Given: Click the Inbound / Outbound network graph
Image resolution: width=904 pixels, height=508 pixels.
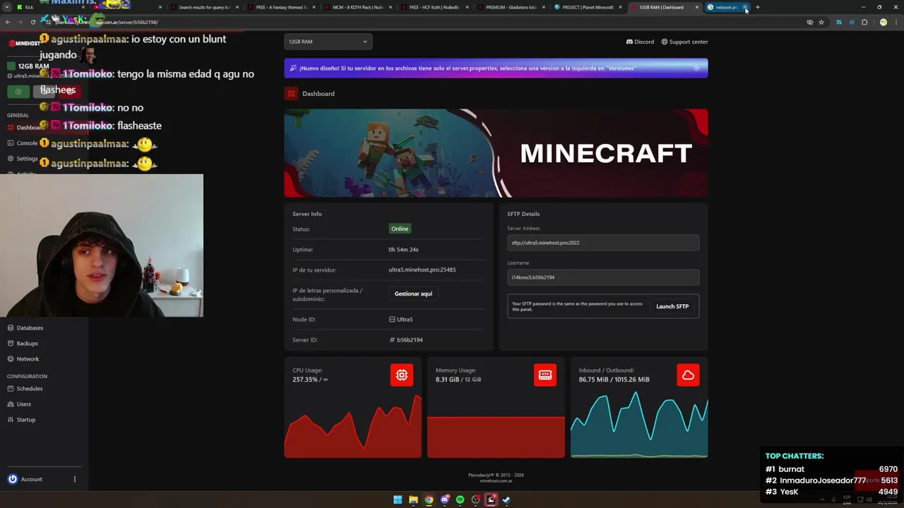Looking at the screenshot, I should 639,425.
